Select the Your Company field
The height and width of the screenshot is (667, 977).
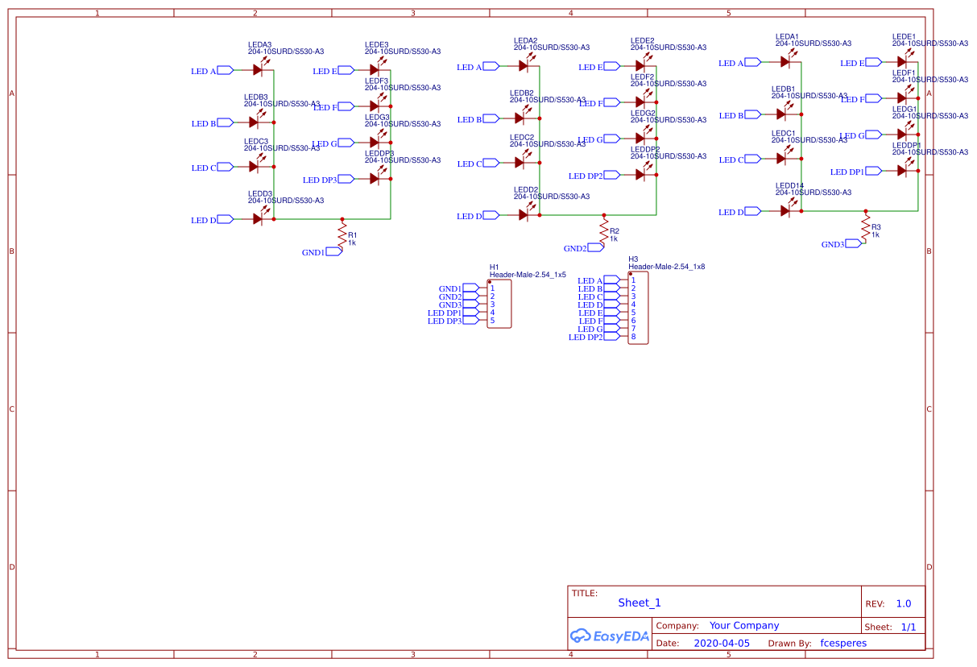tap(744, 624)
